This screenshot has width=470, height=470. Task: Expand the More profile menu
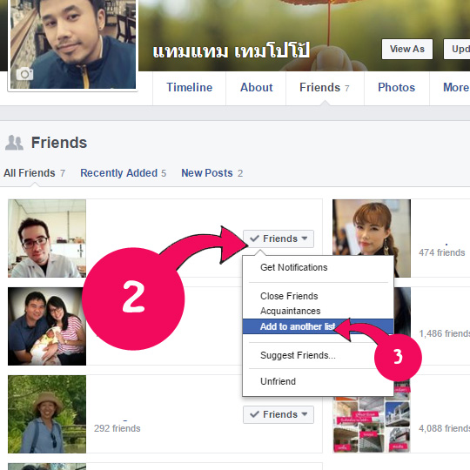456,88
